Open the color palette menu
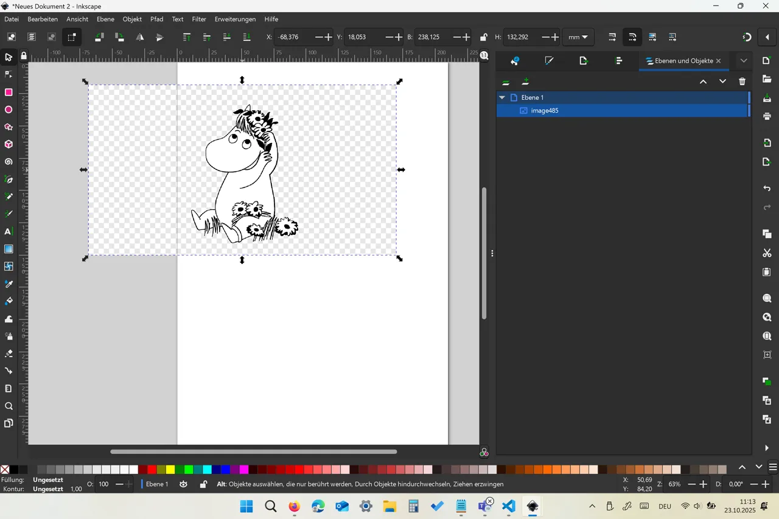Image resolution: width=779 pixels, height=519 pixels. (773, 467)
